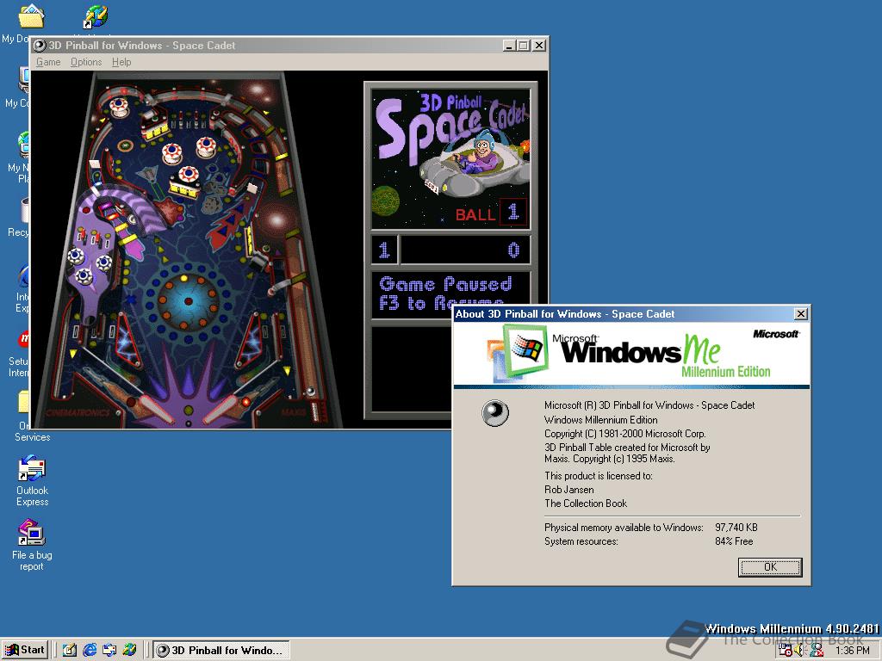This screenshot has height=661, width=882.
Task: Select the 3D Pinball taskbar button
Action: point(221,651)
